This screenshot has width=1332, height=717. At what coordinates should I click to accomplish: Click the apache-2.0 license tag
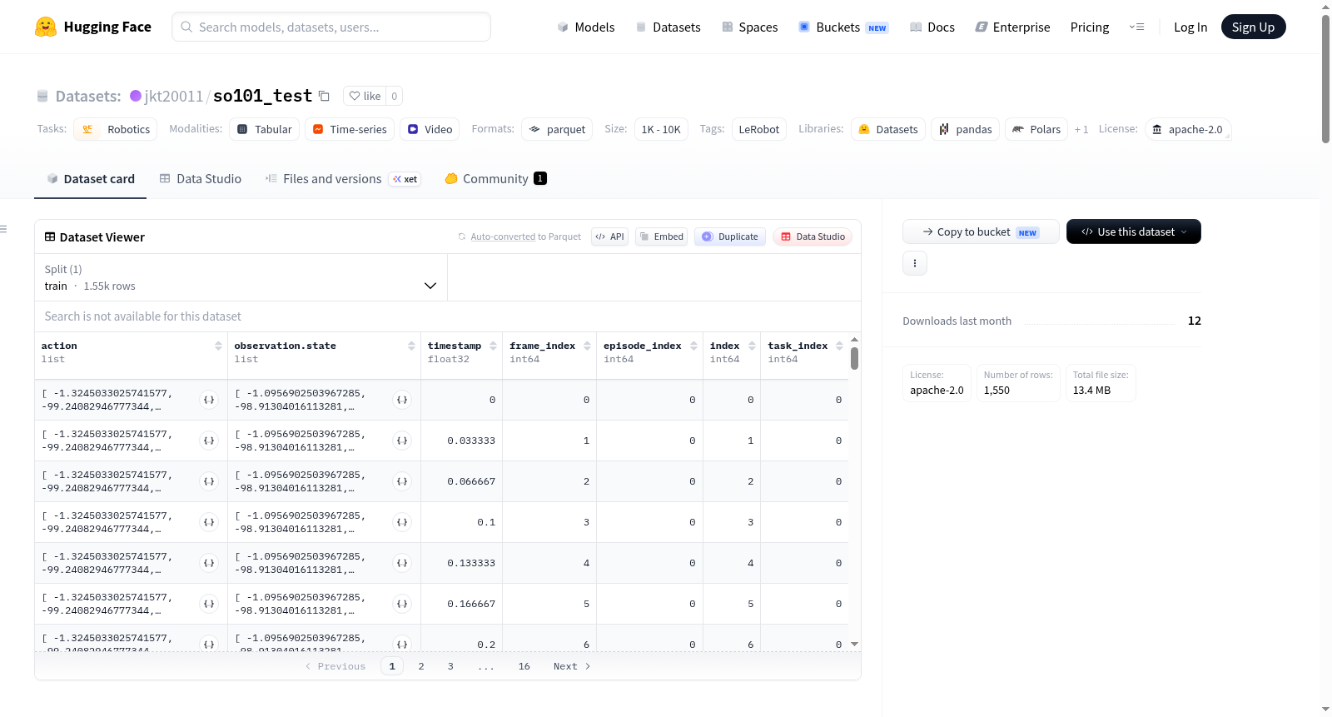point(1188,129)
